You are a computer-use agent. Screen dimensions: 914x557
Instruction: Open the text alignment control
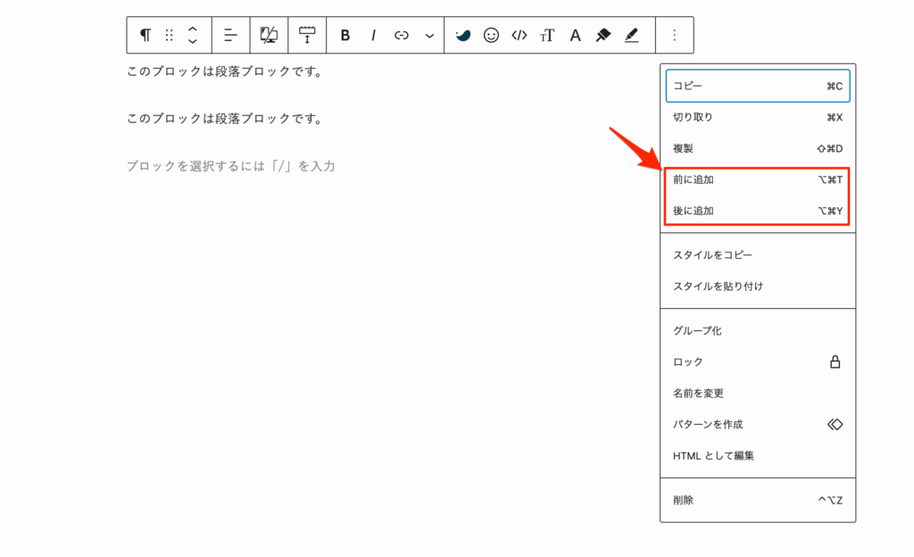(229, 35)
